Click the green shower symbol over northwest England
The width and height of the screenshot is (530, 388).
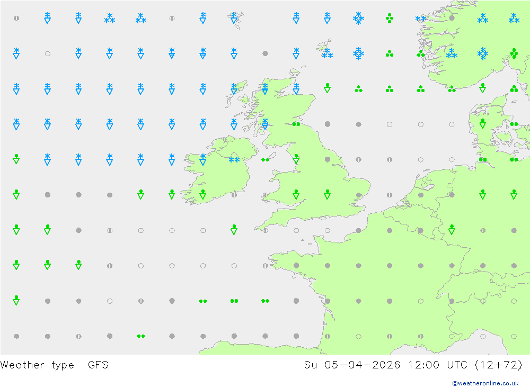(x=296, y=159)
